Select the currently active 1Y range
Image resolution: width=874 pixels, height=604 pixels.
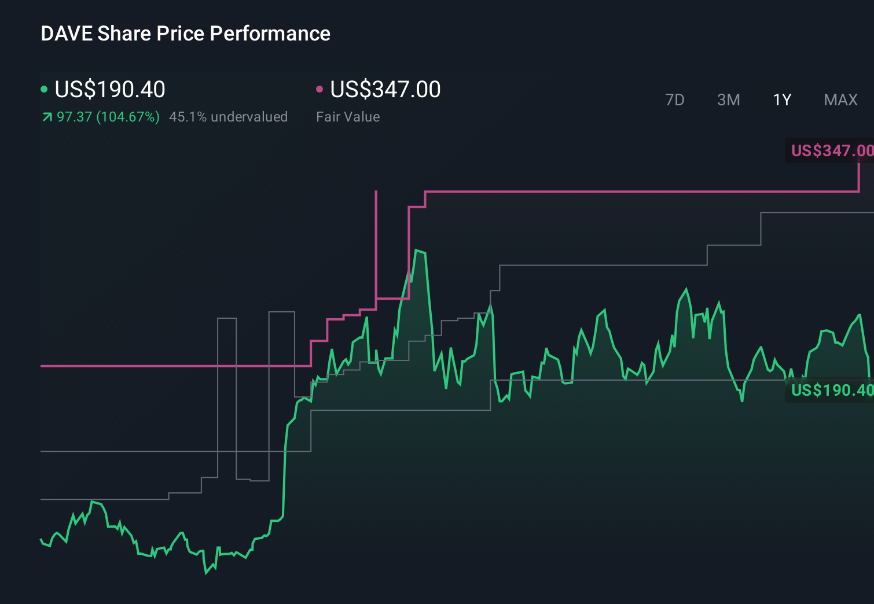pos(781,100)
